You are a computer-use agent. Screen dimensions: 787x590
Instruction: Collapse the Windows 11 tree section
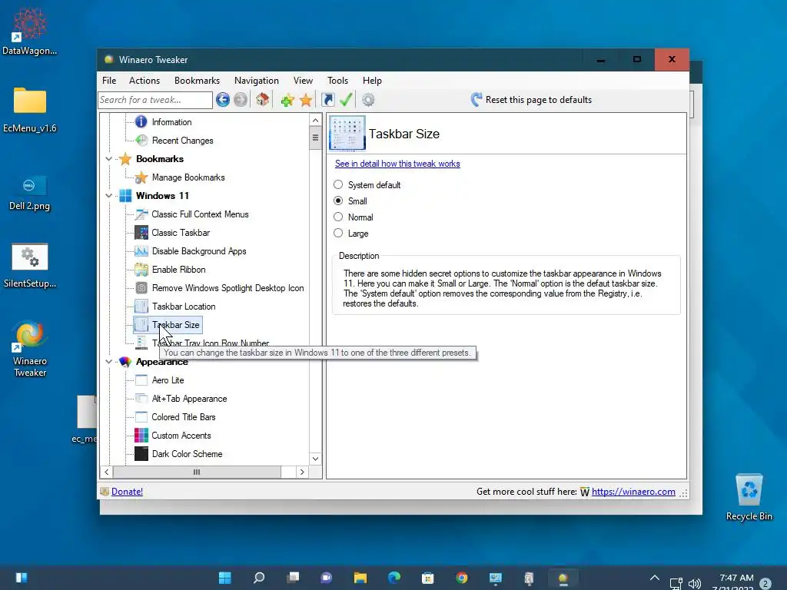pos(109,196)
